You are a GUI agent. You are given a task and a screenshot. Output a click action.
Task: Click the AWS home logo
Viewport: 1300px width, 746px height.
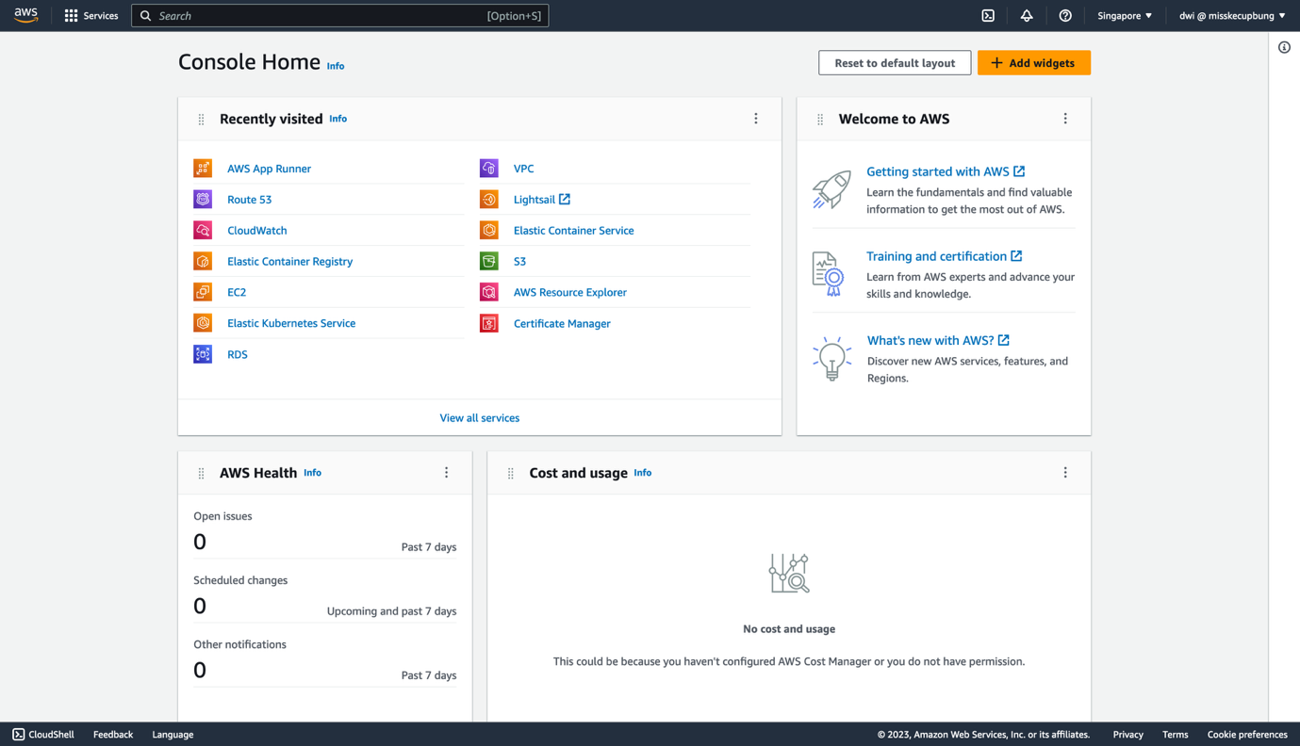pyautogui.click(x=25, y=15)
